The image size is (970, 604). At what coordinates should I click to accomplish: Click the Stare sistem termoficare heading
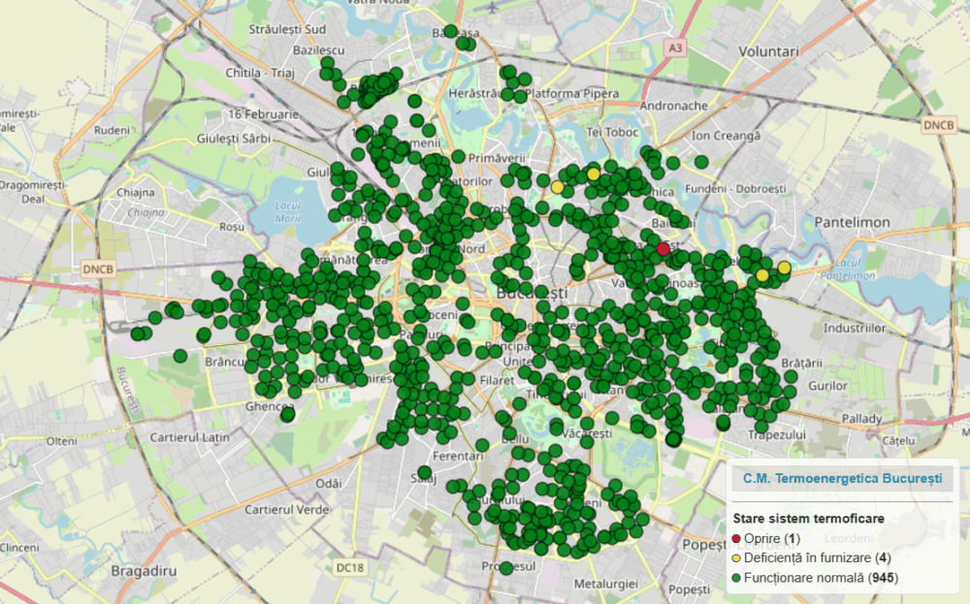click(x=808, y=519)
